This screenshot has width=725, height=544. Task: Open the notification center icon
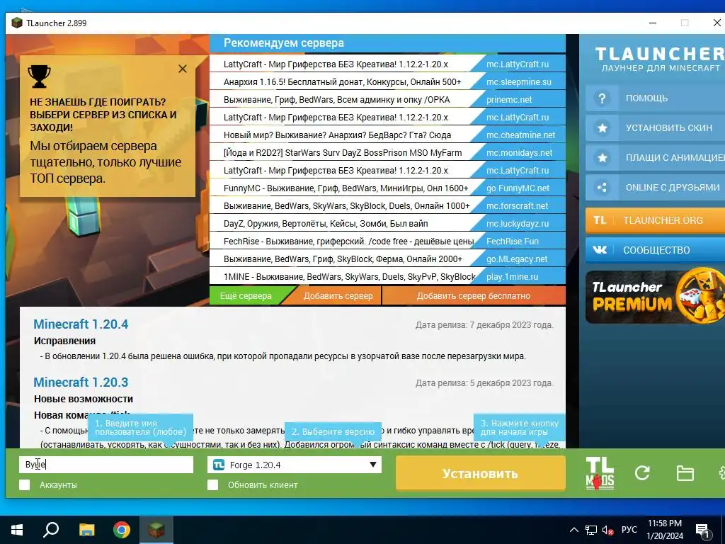click(702, 531)
